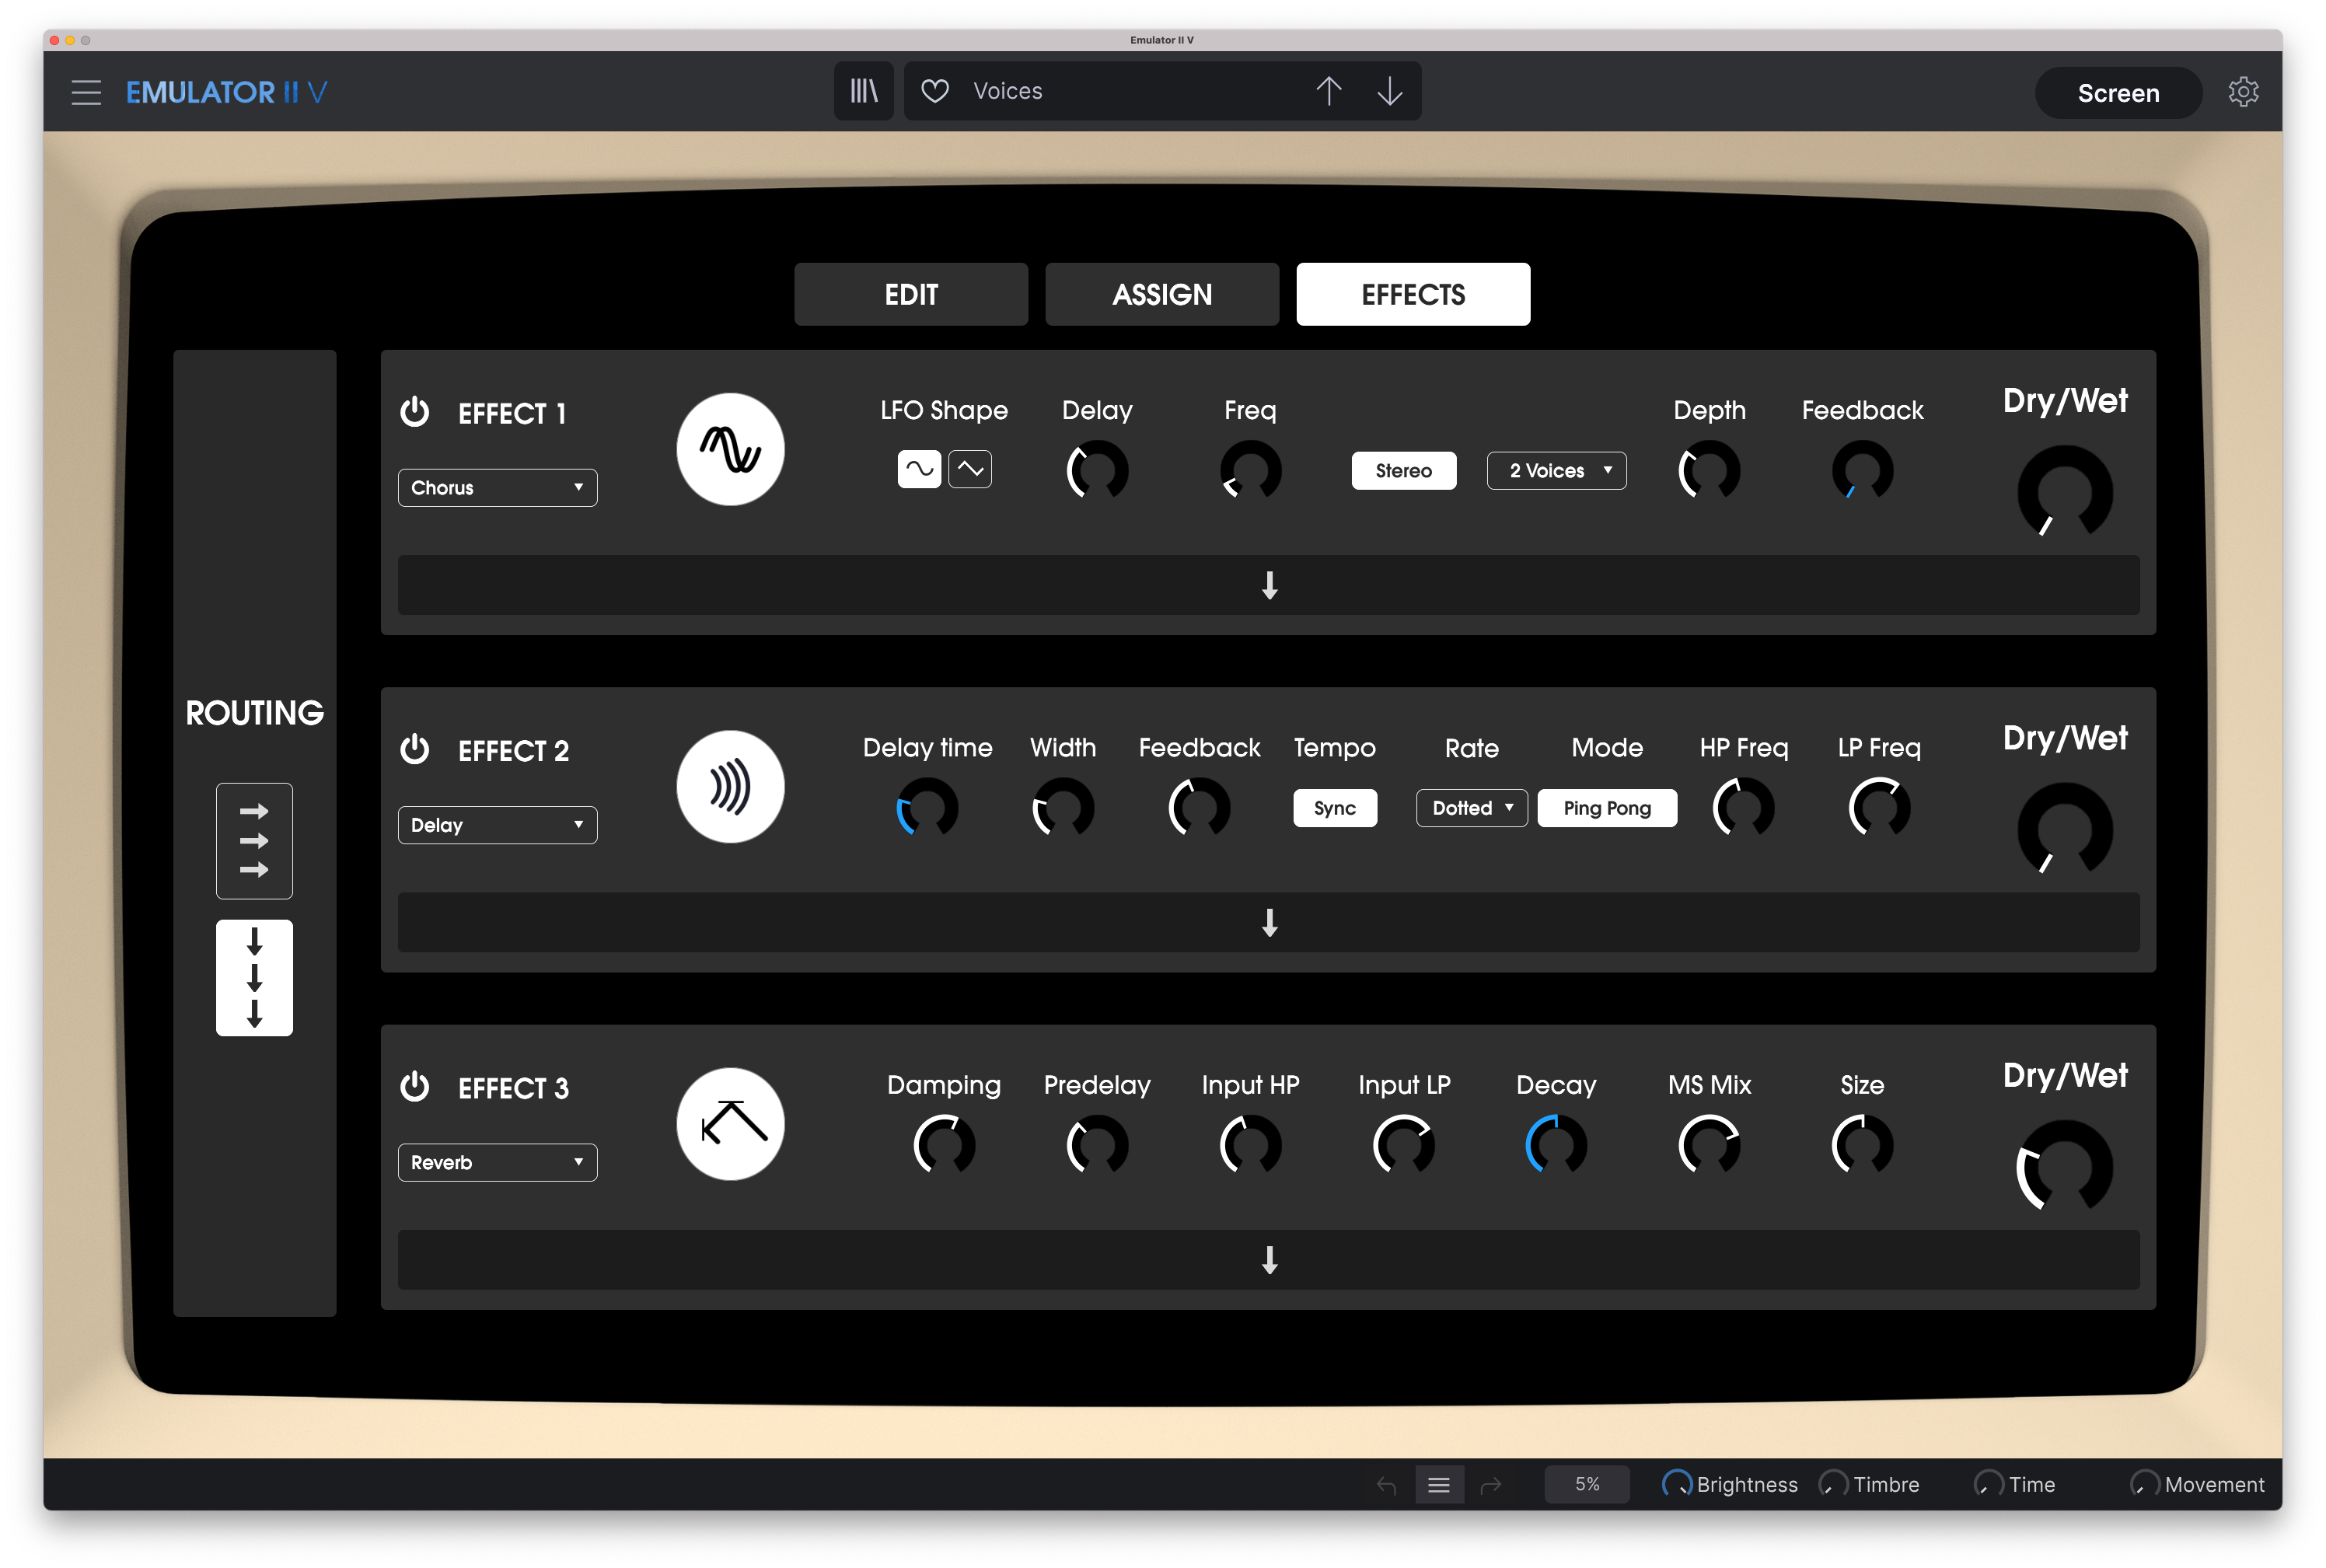Click the Delay effect type icon
This screenshot has width=2326, height=1568.
click(x=730, y=786)
